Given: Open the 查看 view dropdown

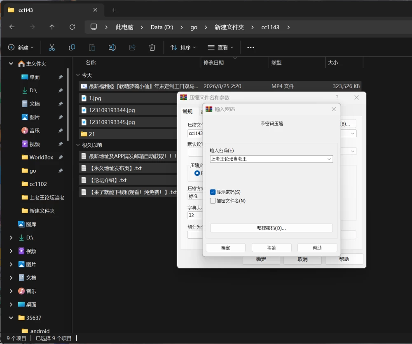Looking at the screenshot, I should point(220,47).
